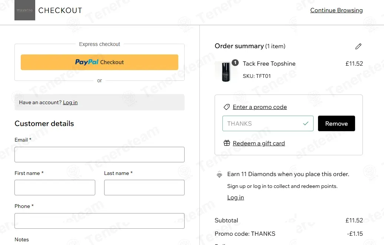This screenshot has width=384, height=245.
Task: Pay with PayPal Checkout button
Action: pos(99,62)
